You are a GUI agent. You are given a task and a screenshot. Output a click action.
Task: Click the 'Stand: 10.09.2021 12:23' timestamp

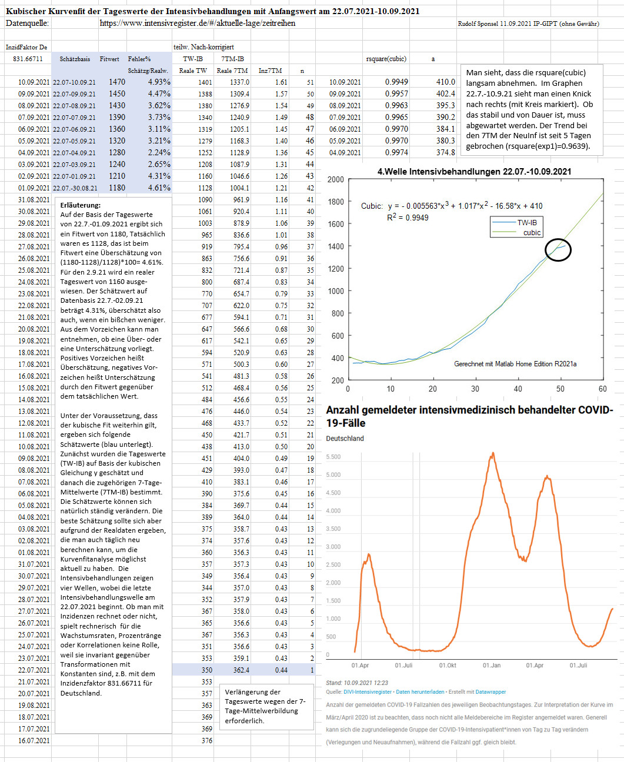point(357,683)
